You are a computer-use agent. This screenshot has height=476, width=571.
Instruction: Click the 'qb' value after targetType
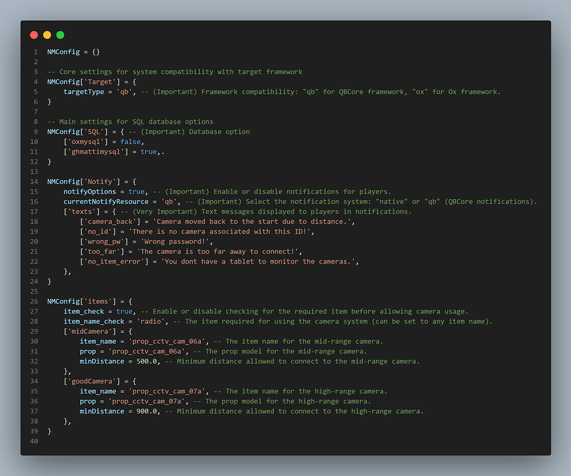[x=124, y=92]
